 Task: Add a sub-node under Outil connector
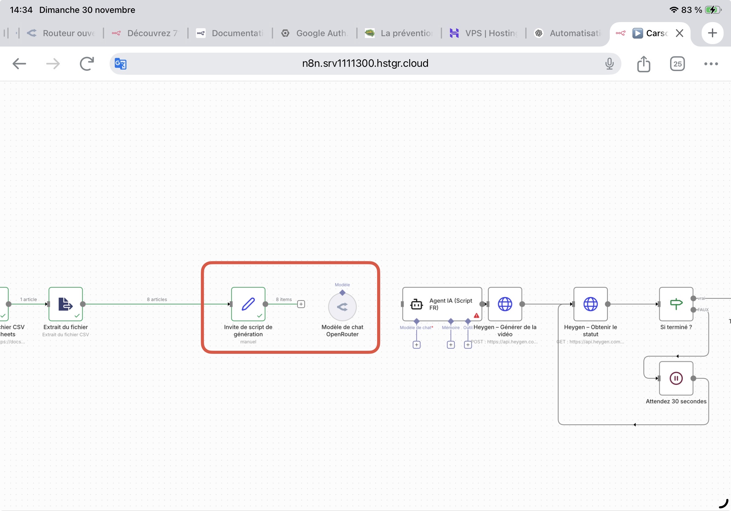468,345
